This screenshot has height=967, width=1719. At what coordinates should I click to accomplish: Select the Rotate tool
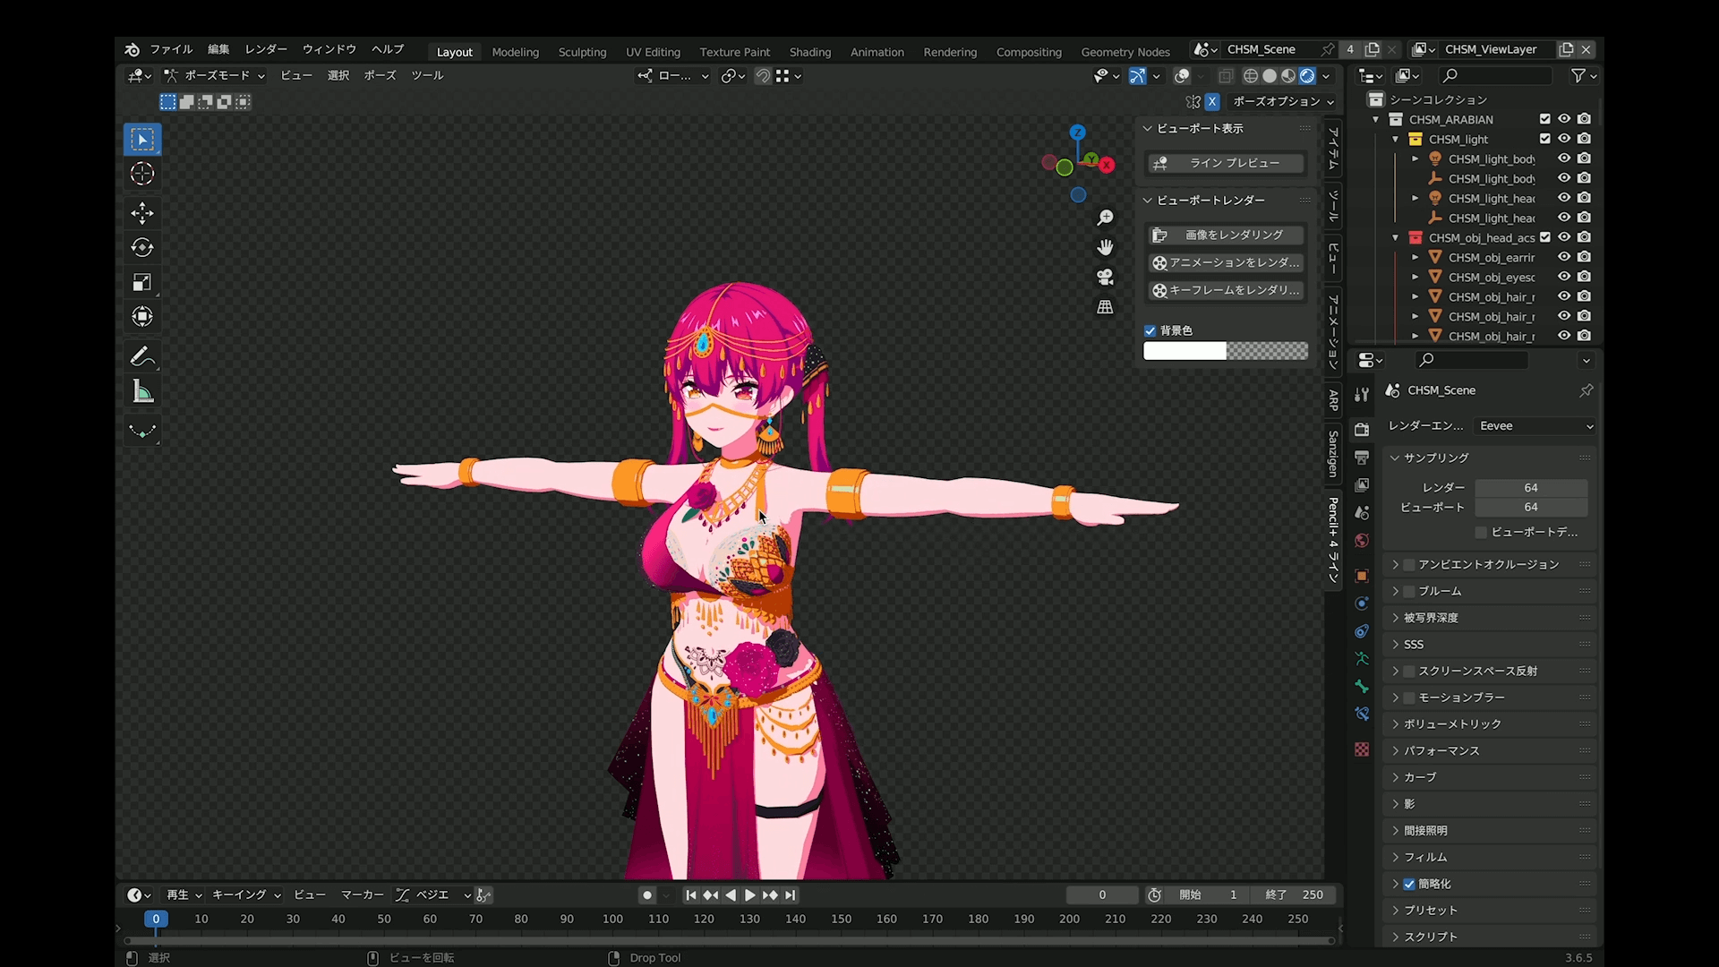click(142, 247)
